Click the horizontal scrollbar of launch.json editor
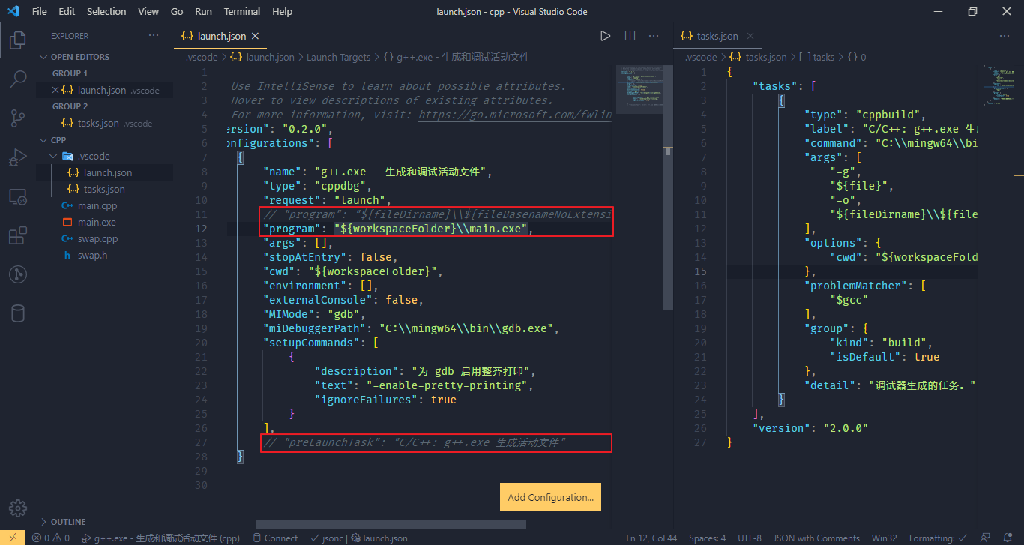Image resolution: width=1024 pixels, height=545 pixels. 391,525
